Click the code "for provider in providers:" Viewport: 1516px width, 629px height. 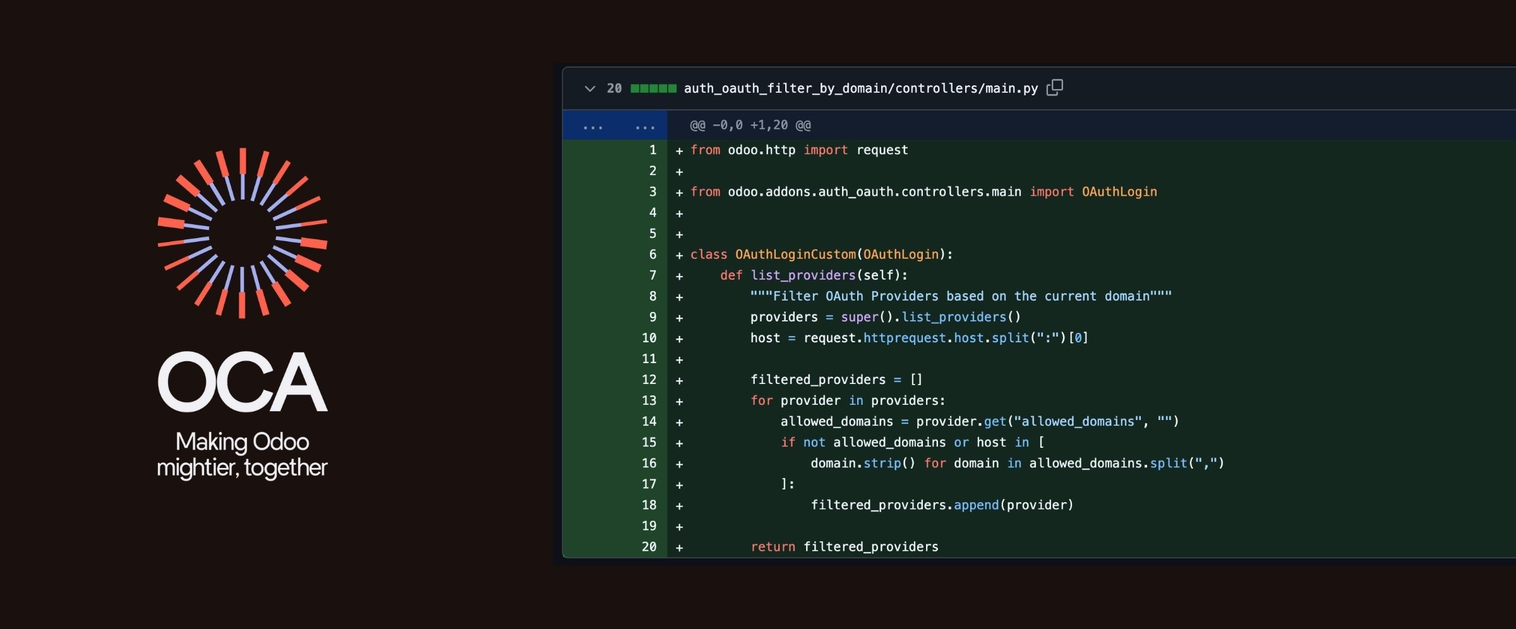tap(848, 400)
